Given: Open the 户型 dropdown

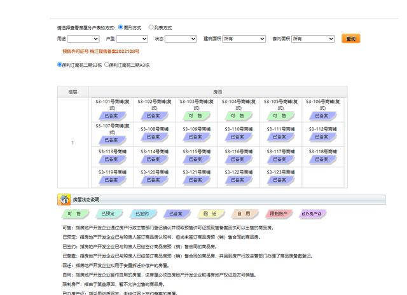Looking at the screenshot, I should pos(132,39).
